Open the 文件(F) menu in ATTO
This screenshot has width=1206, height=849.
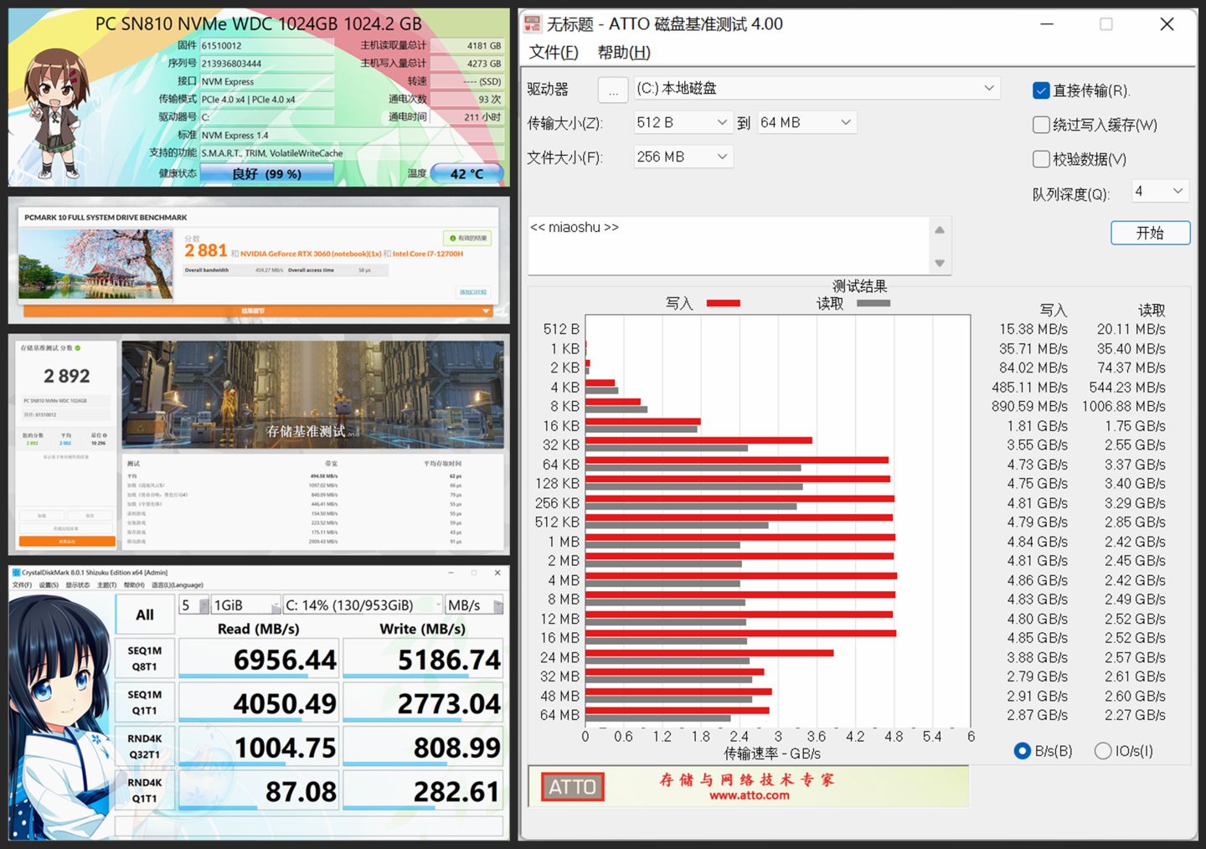click(553, 52)
